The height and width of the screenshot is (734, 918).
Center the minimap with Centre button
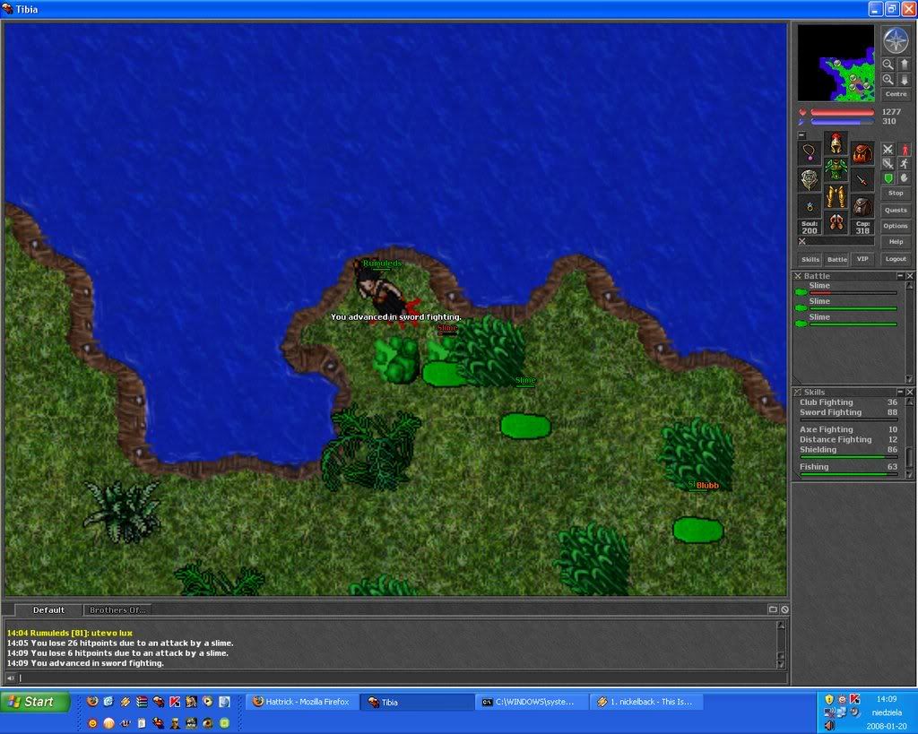click(x=896, y=94)
